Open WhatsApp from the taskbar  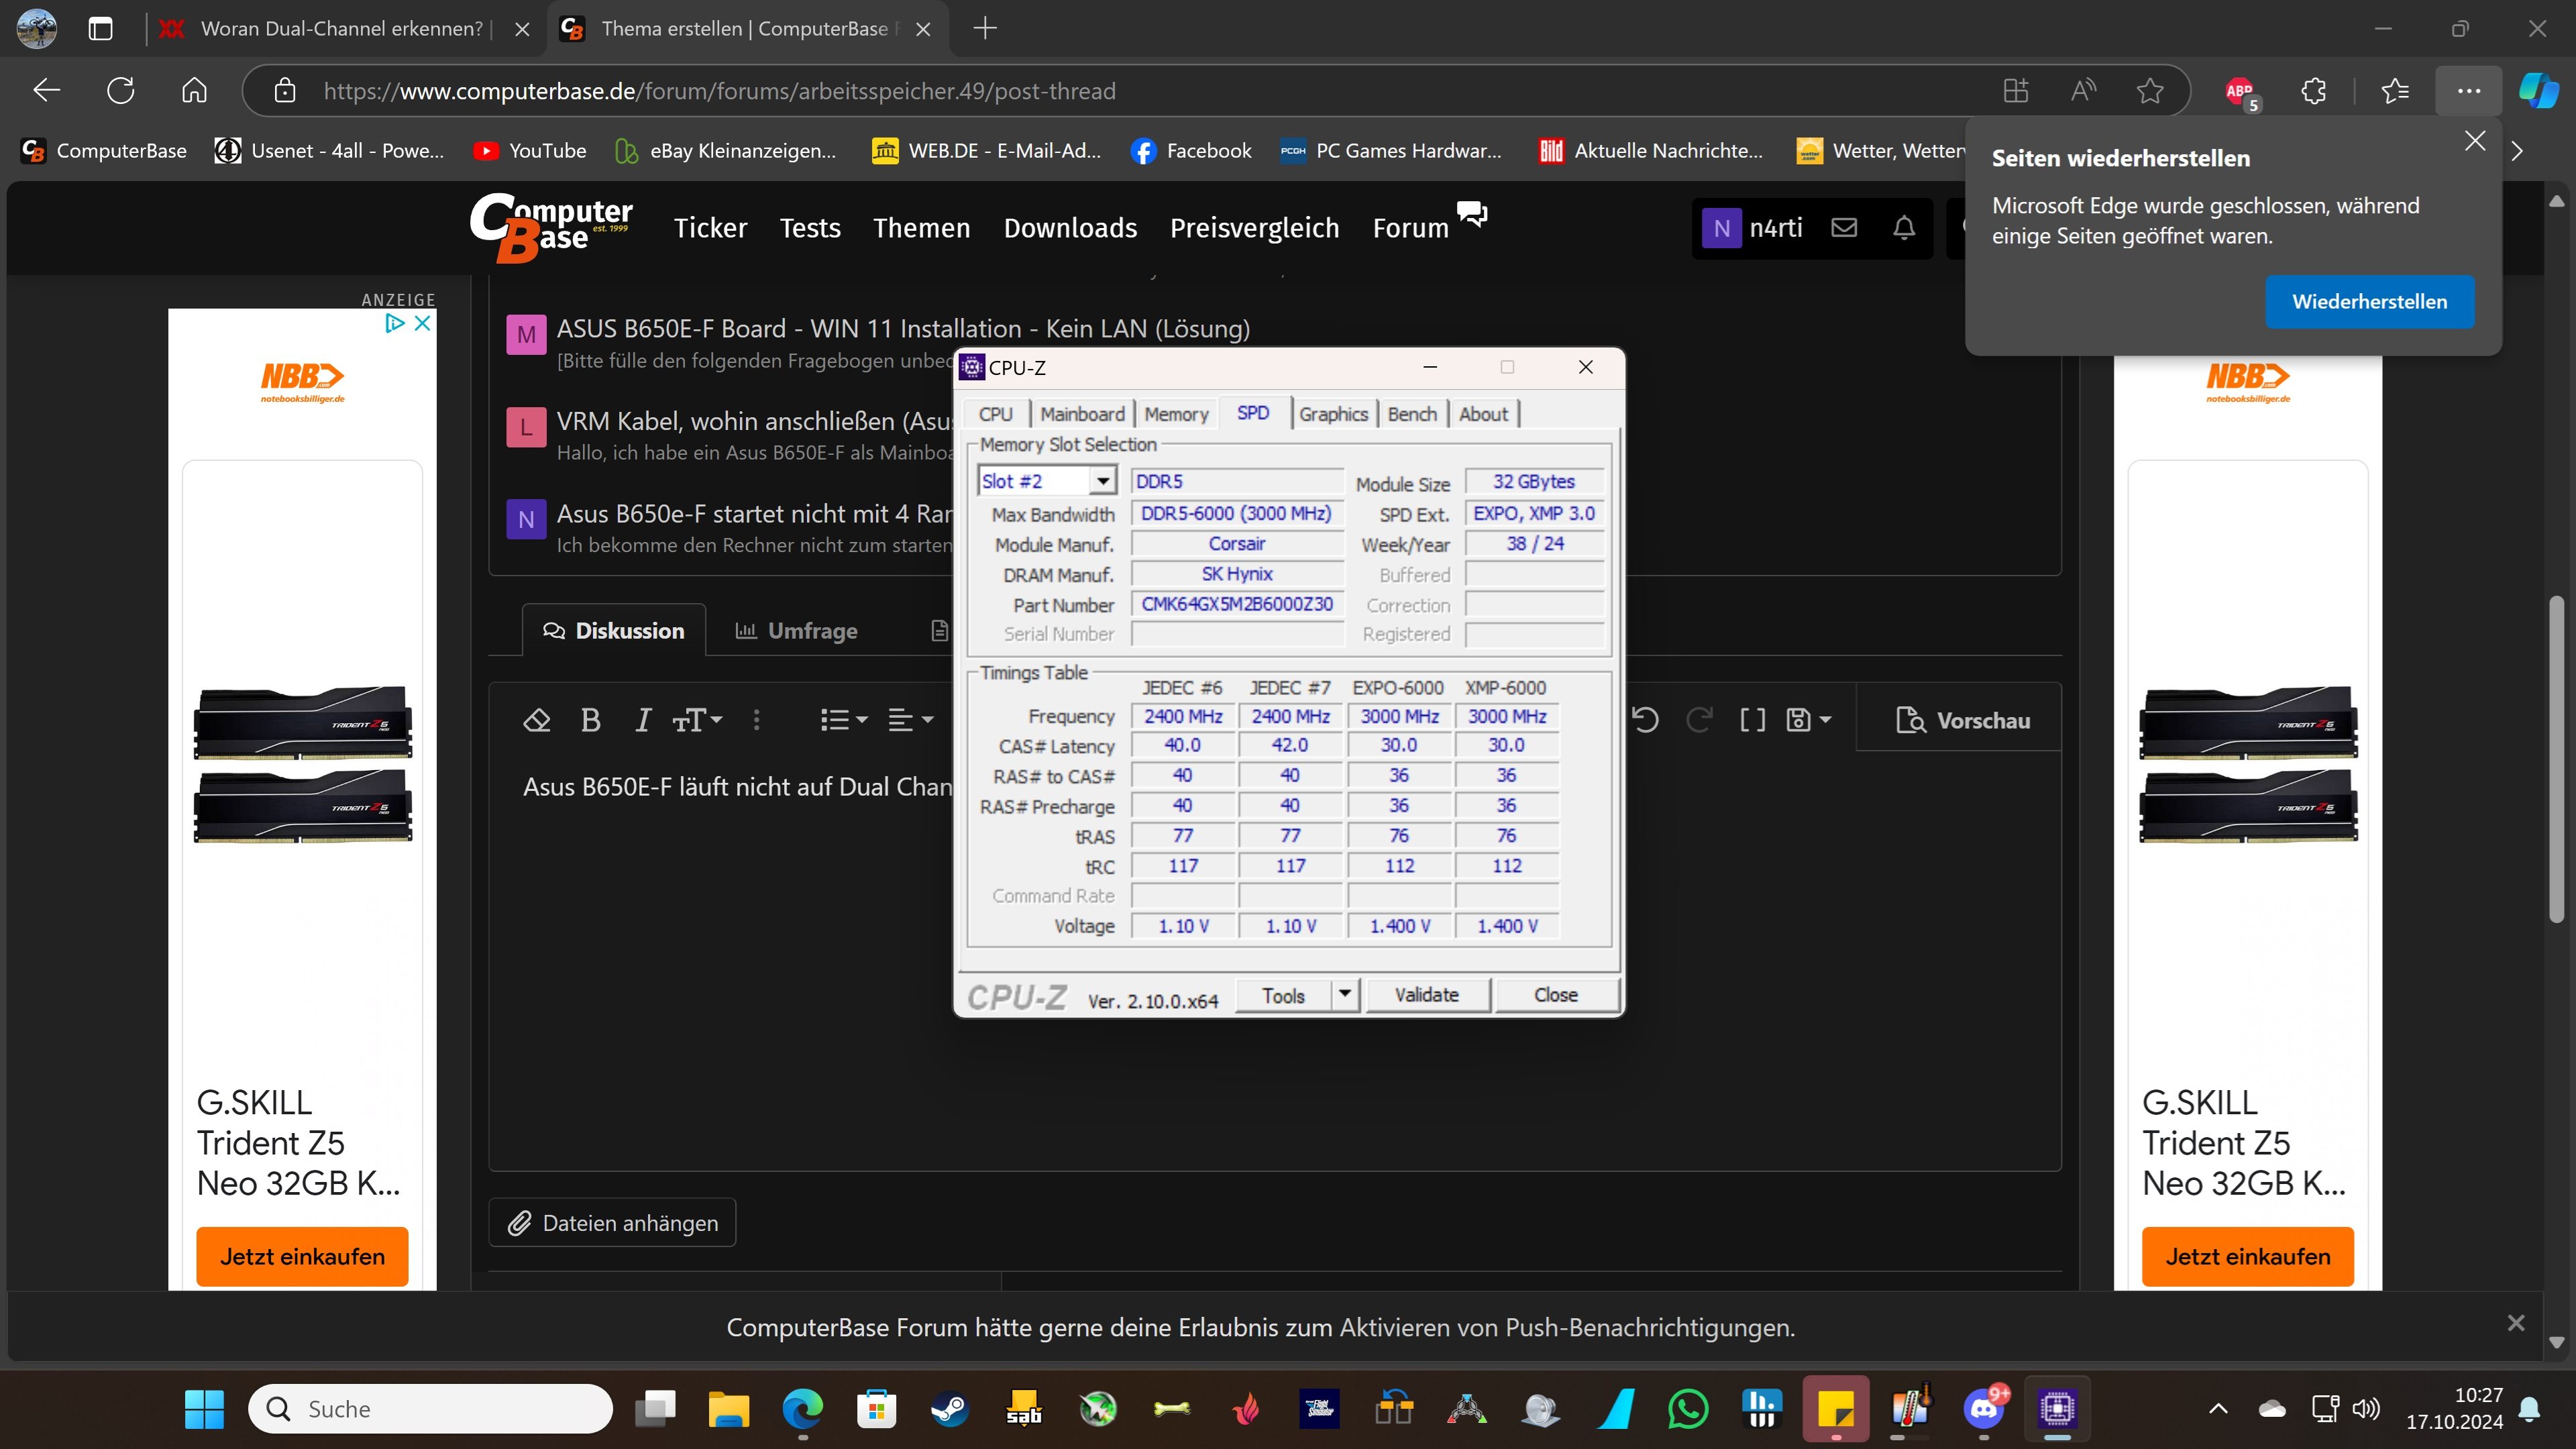click(1688, 1409)
